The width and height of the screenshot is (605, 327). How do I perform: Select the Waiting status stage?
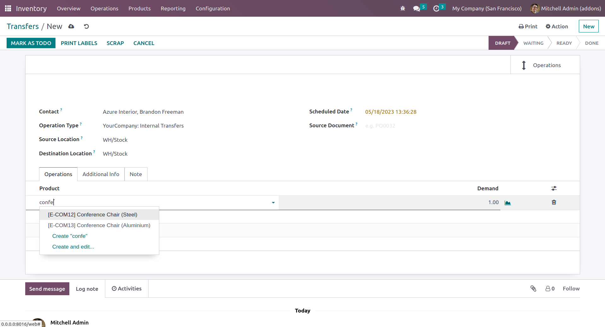(x=533, y=43)
